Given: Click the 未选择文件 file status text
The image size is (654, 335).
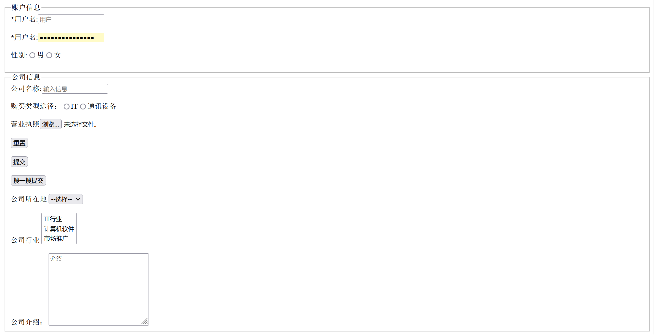Looking at the screenshot, I should click(80, 125).
